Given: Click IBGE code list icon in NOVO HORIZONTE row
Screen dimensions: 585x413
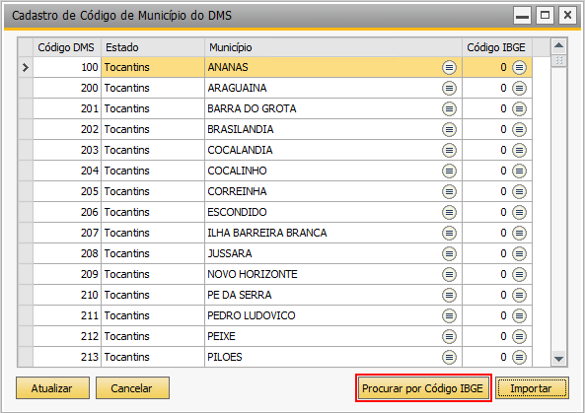Looking at the screenshot, I should coord(519,275).
